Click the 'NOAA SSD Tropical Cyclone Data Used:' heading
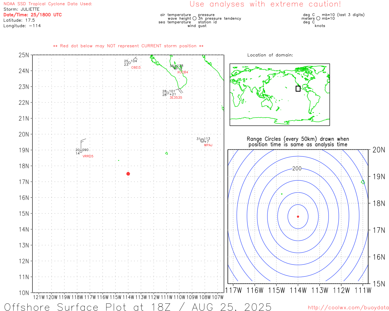 pyautogui.click(x=48, y=4)
